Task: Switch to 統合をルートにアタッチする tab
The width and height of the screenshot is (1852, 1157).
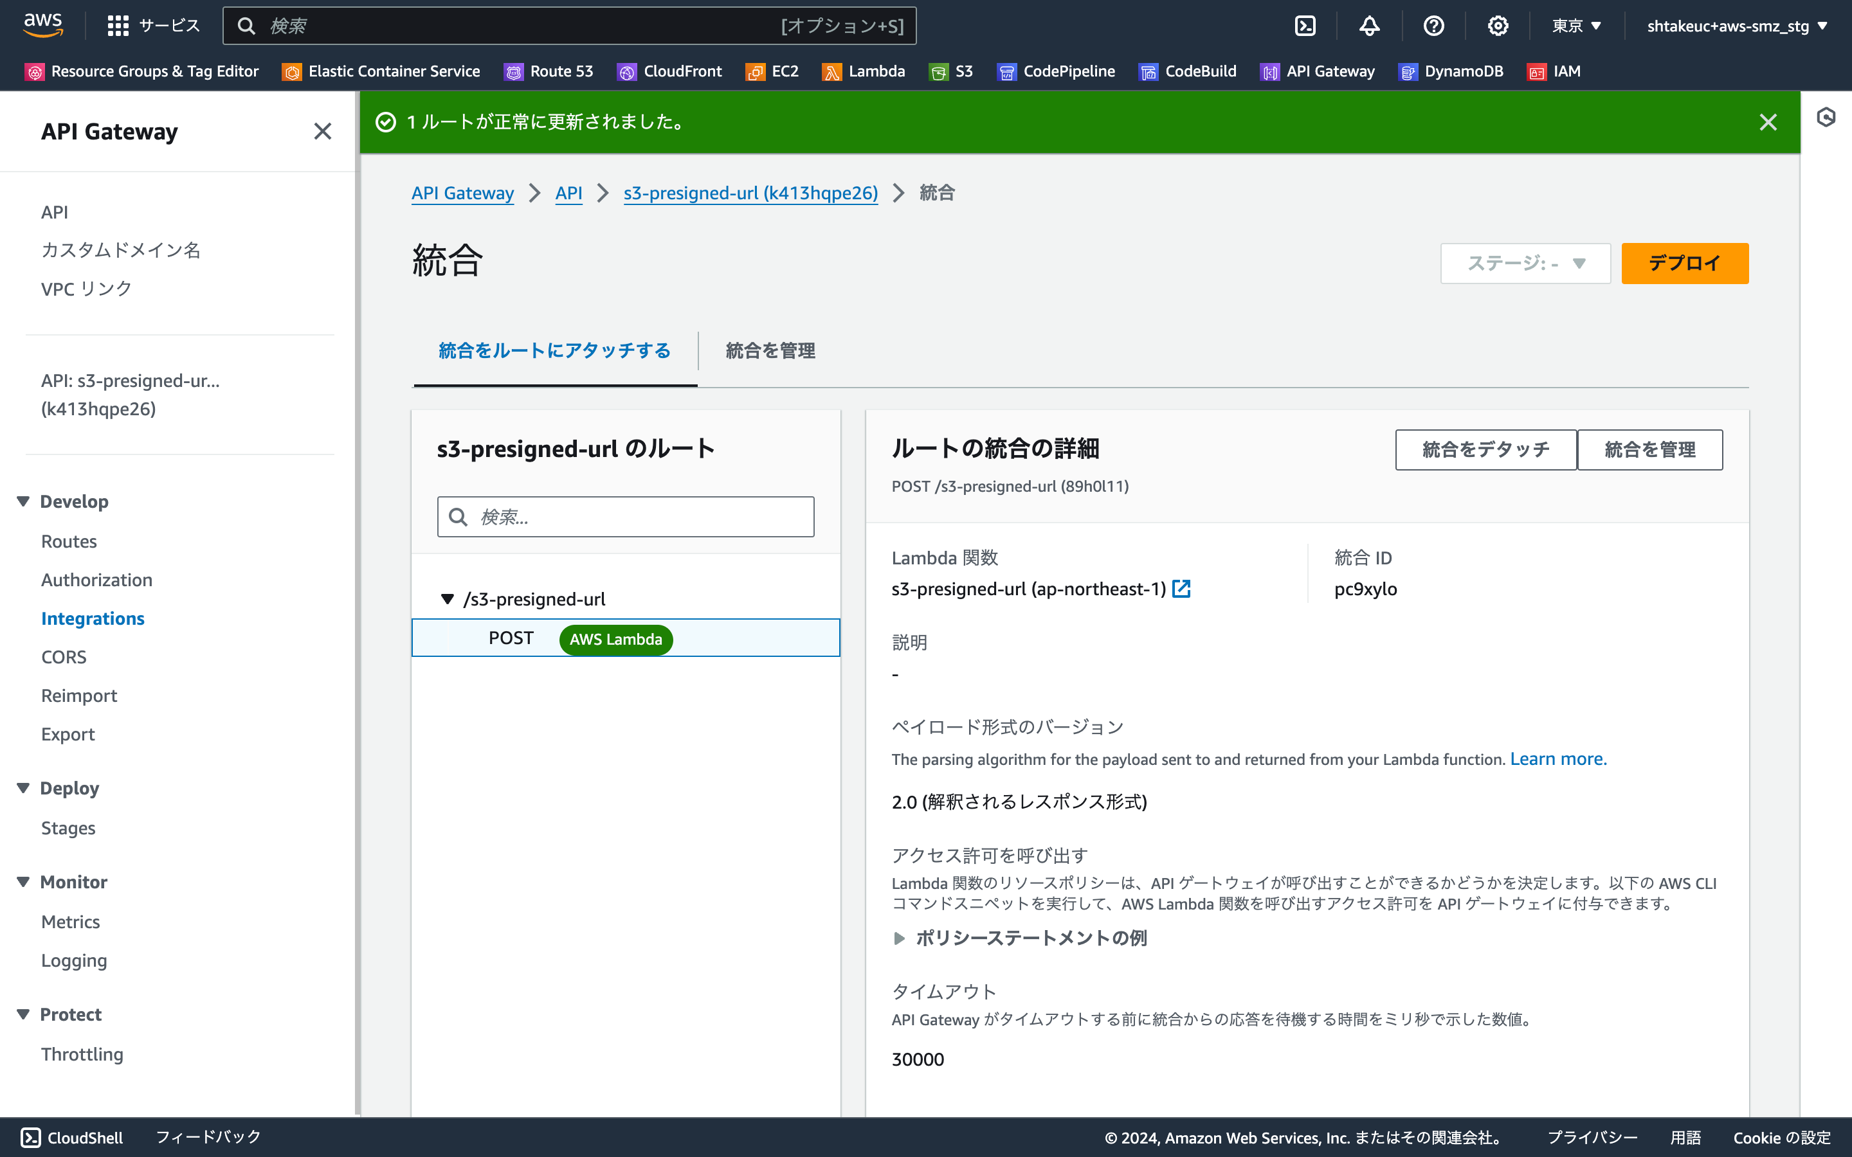Action: [555, 350]
